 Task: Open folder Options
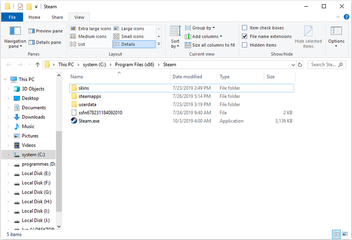(x=336, y=37)
